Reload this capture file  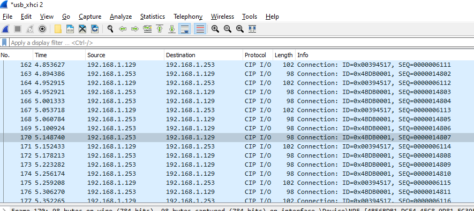pos(95,29)
